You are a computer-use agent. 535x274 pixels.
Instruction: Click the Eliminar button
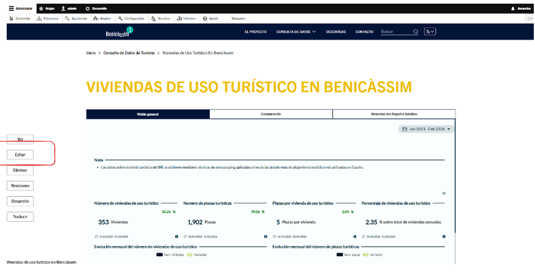click(x=20, y=170)
